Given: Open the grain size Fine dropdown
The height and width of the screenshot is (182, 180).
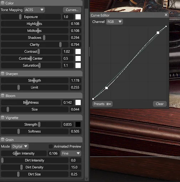Looking at the screenshot, I should [71, 153].
